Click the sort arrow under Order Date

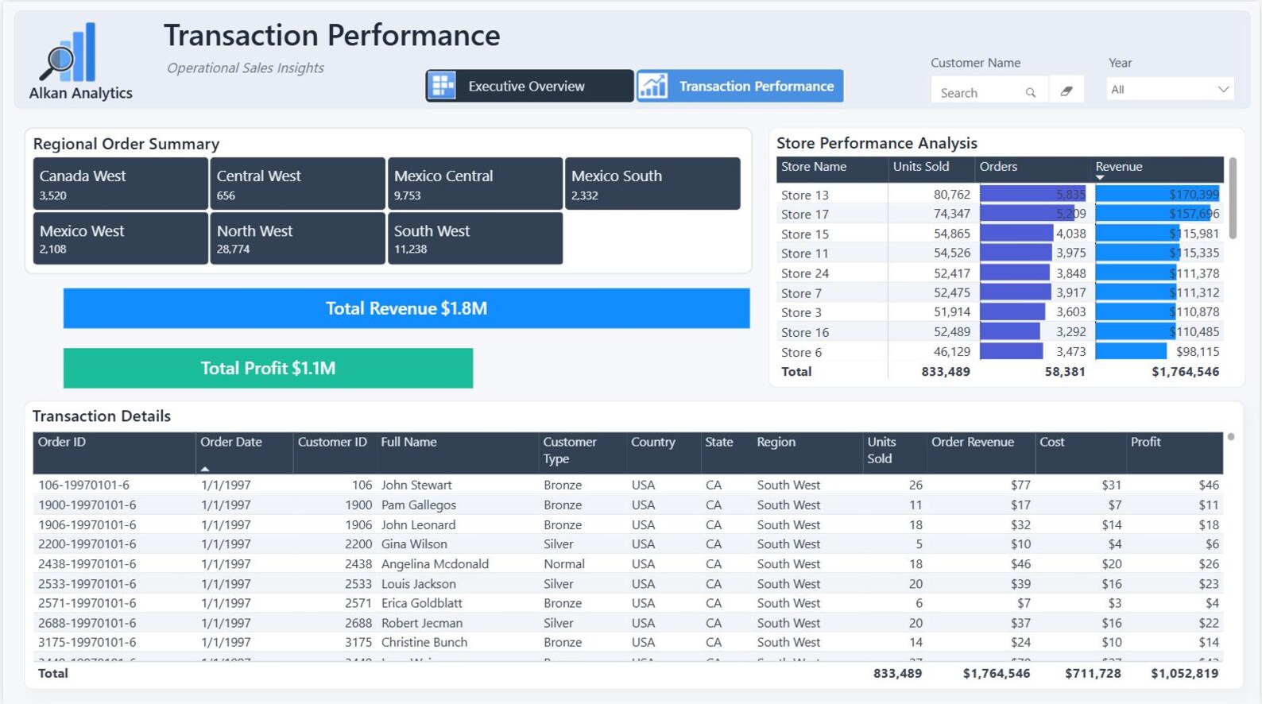(205, 469)
